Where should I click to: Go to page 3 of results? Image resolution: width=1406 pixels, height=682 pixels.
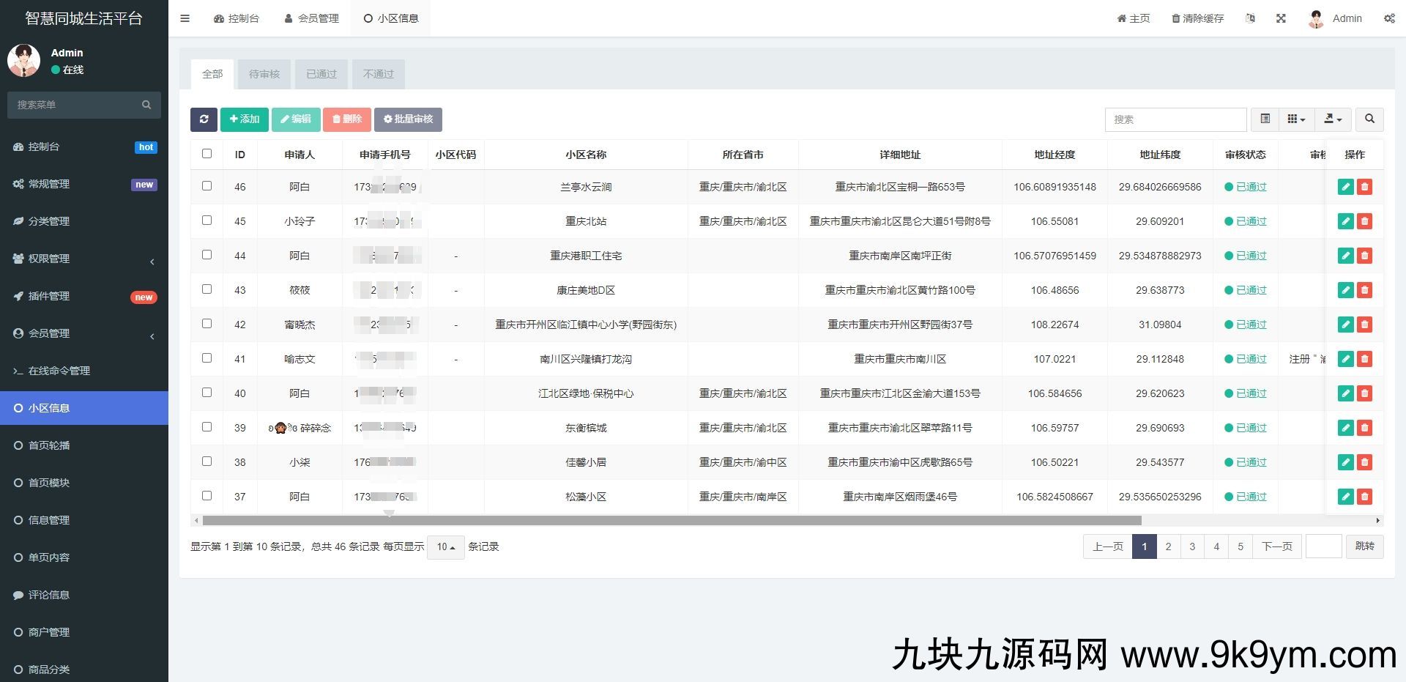1192,546
